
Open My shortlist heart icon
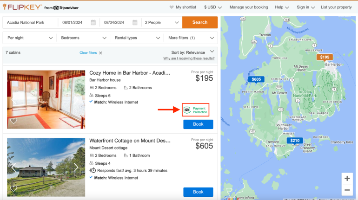[172, 7]
